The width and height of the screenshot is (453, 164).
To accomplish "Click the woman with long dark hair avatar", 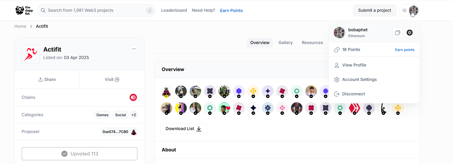I will click(195, 108).
